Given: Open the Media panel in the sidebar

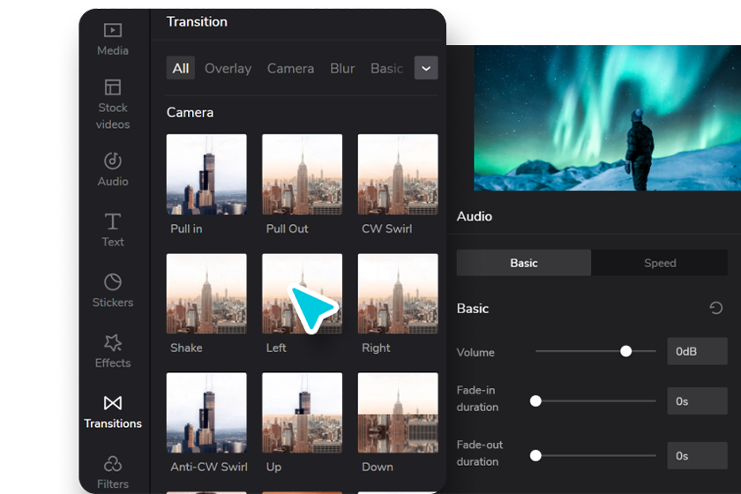Looking at the screenshot, I should coord(113,40).
